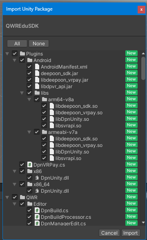Click the Editor folder icon

[30, 204]
